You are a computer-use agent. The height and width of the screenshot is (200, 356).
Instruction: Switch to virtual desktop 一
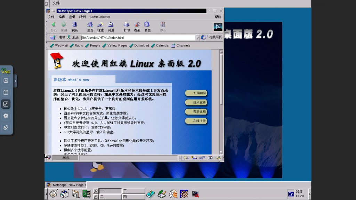point(110,191)
